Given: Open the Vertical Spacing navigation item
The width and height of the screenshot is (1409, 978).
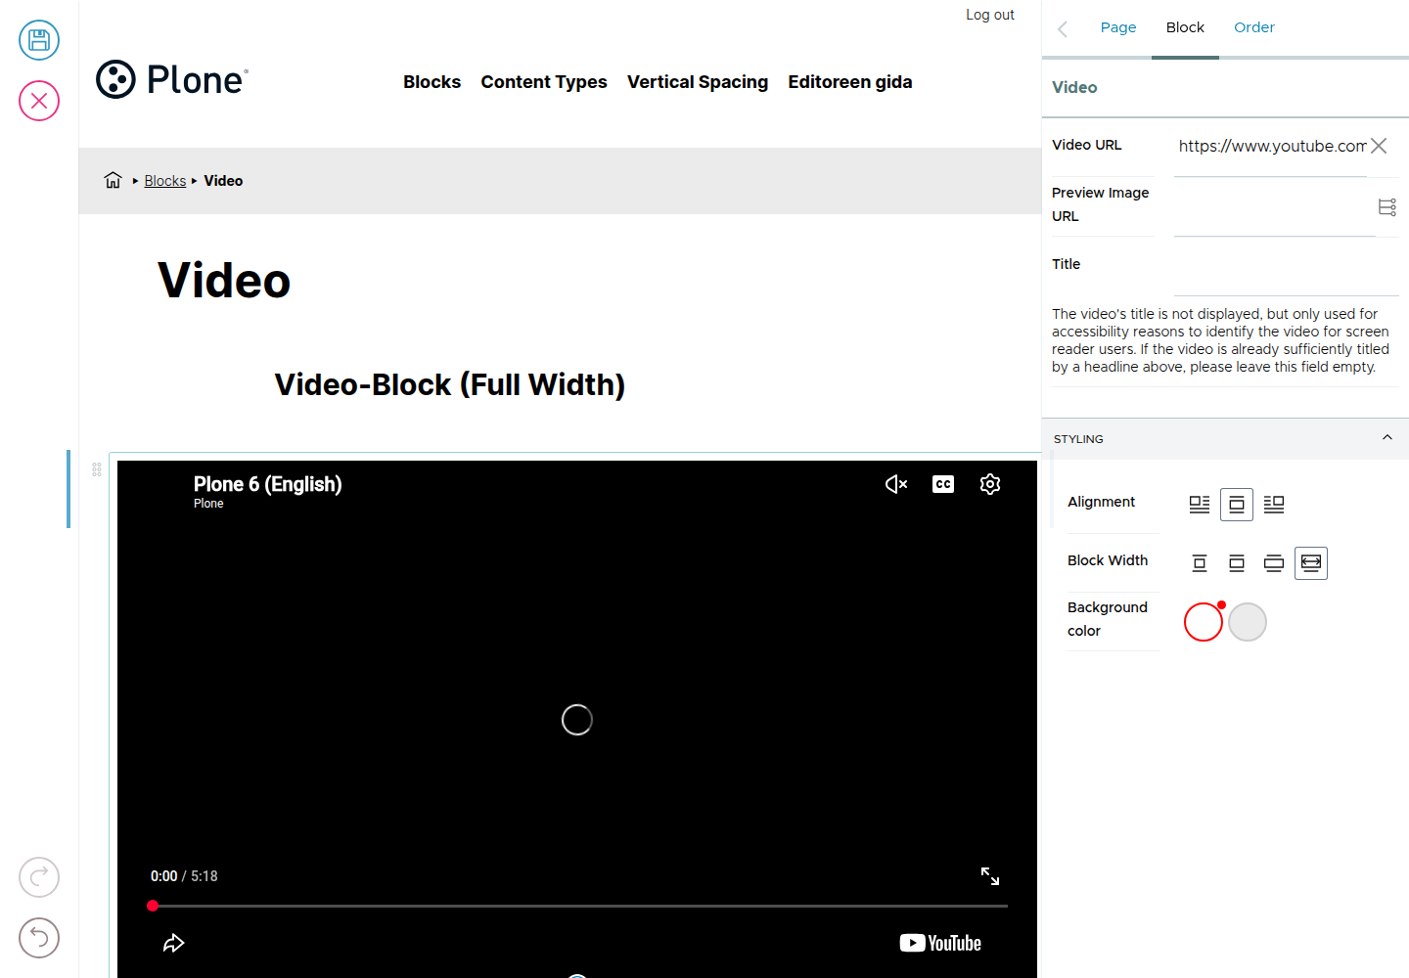Looking at the screenshot, I should tap(698, 82).
